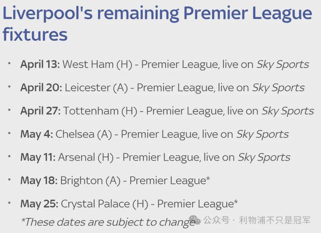Click the May 25 date label

click(39, 204)
